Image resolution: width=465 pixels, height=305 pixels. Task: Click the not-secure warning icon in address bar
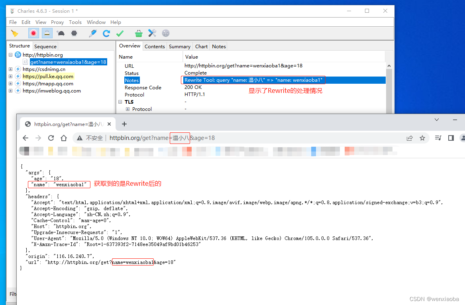(x=79, y=138)
